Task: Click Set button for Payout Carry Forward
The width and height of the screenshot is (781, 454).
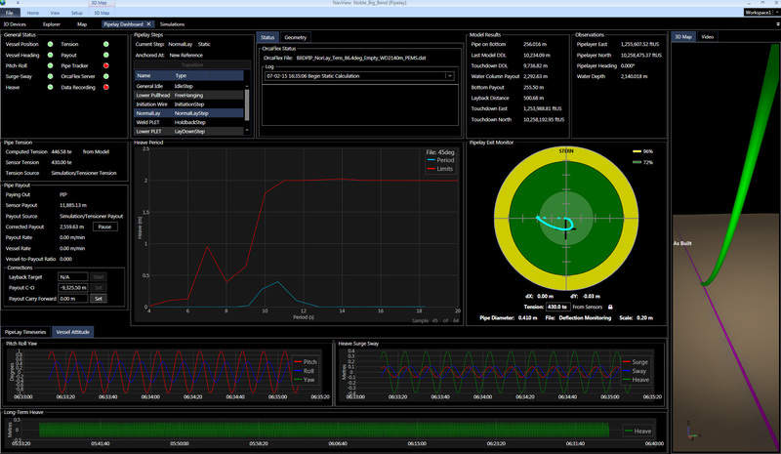Action: click(98, 298)
